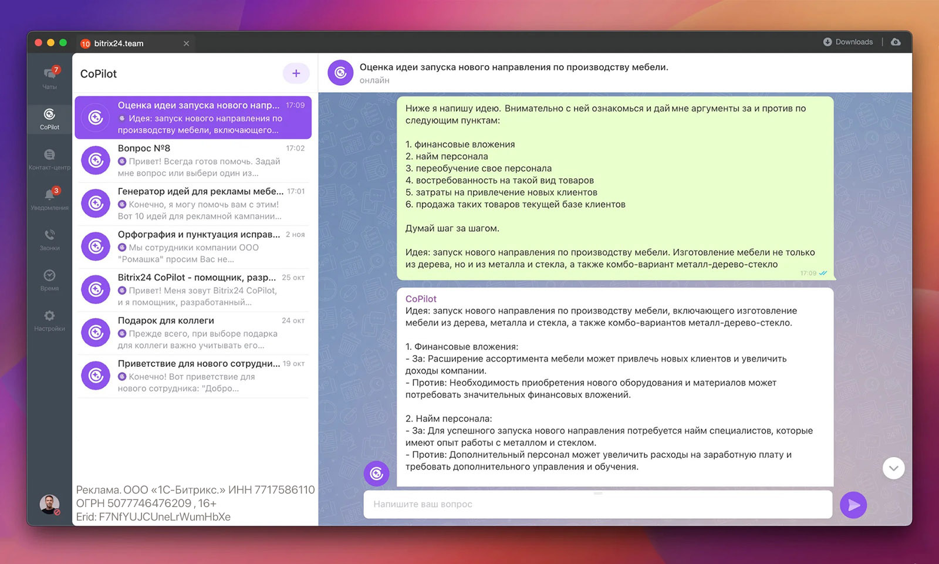Click CoPilot avatar beside the reply message

click(377, 474)
